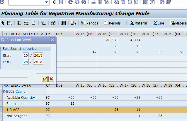Click the Start week field showing 15
Screen dimensions: 187x121
[26, 55]
